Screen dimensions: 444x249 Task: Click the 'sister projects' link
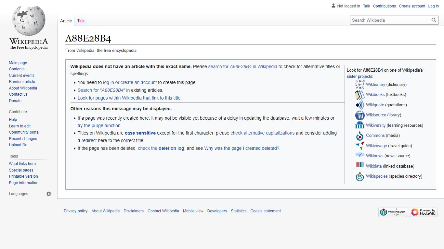[359, 77]
